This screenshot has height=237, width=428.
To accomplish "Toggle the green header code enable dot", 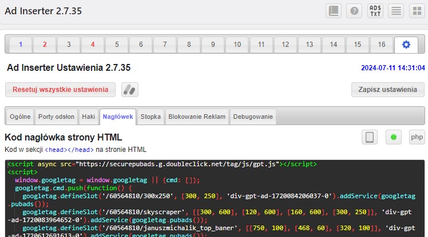I will [x=393, y=137].
